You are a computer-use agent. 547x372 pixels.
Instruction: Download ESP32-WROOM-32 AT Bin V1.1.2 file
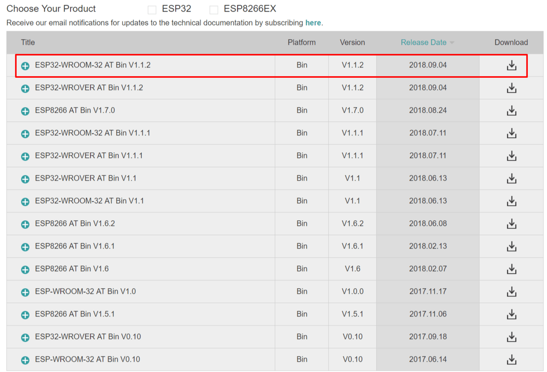pos(511,65)
